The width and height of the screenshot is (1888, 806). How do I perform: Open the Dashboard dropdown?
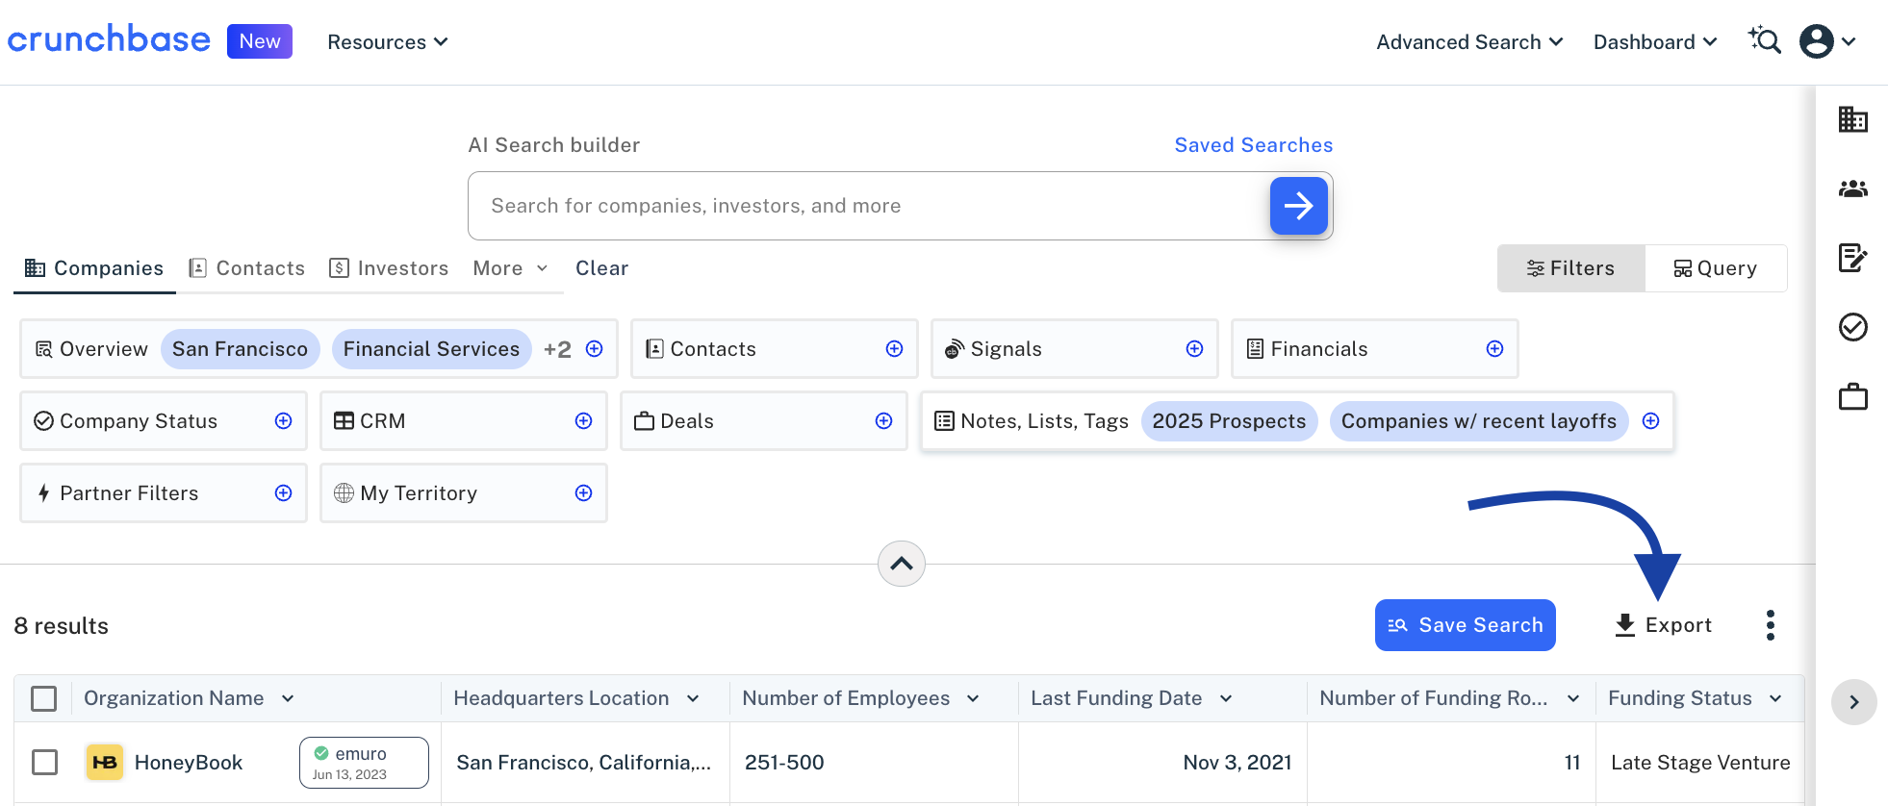(1655, 42)
